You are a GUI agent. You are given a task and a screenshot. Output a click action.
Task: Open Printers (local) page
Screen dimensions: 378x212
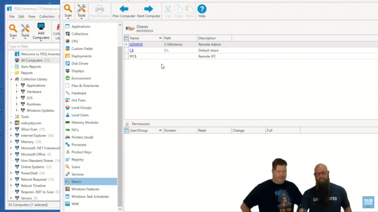[82, 138]
